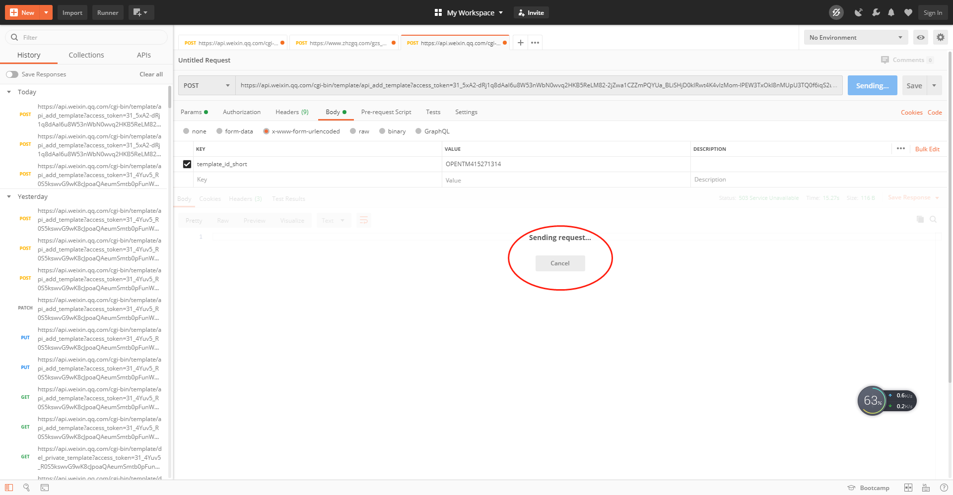This screenshot has width=953, height=495.
Task: Open the New button dropdown arrow
Action: pyautogui.click(x=46, y=12)
